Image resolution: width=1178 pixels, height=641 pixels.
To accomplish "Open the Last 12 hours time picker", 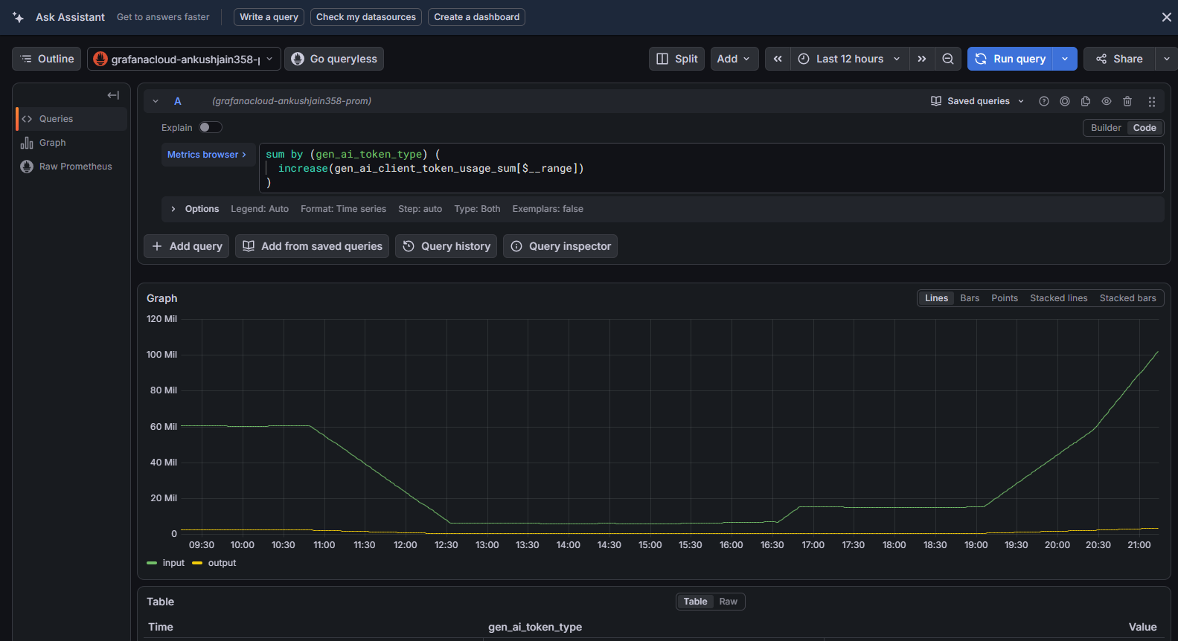I will point(850,59).
